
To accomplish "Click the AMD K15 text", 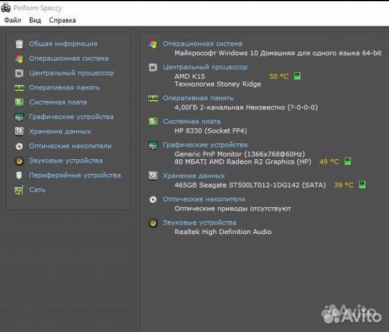I will (190, 76).
